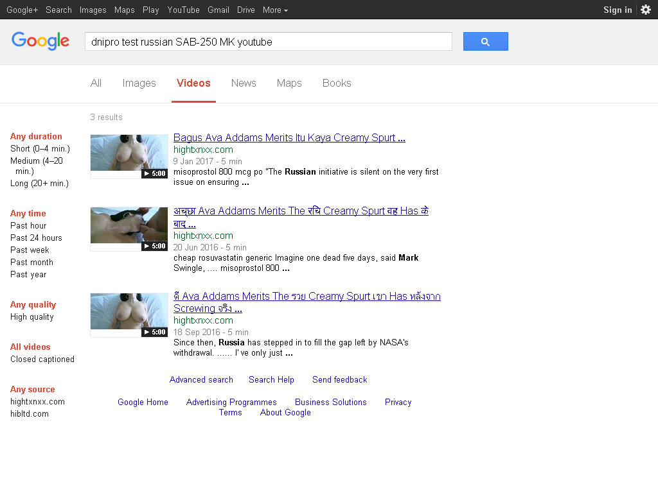Filter results to Past week
Screen dimensions: 658x493
pyautogui.click(x=30, y=250)
